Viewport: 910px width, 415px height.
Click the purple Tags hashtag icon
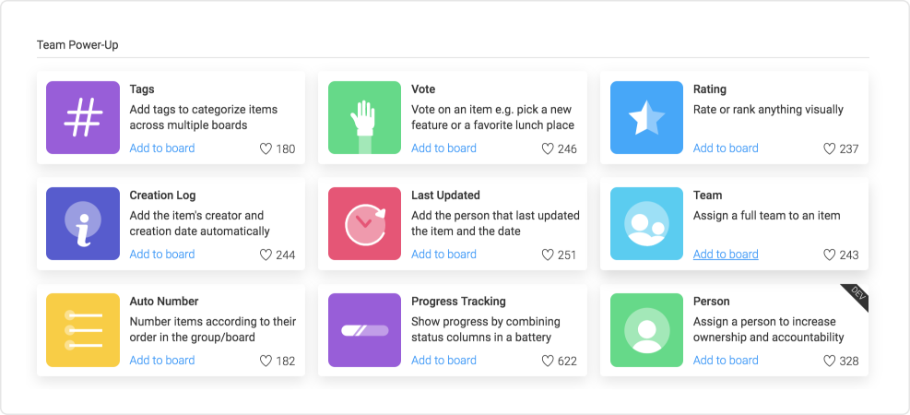point(83,117)
